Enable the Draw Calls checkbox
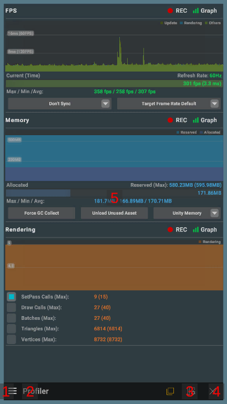 12,307
